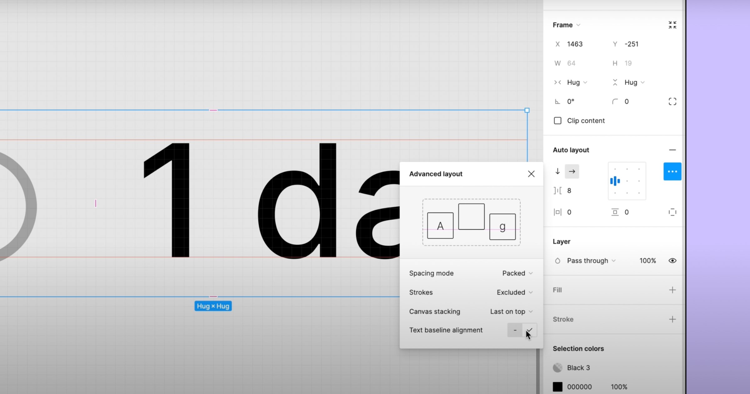Image resolution: width=750 pixels, height=394 pixels.
Task: Edit the layer opacity 100%
Action: point(647,261)
